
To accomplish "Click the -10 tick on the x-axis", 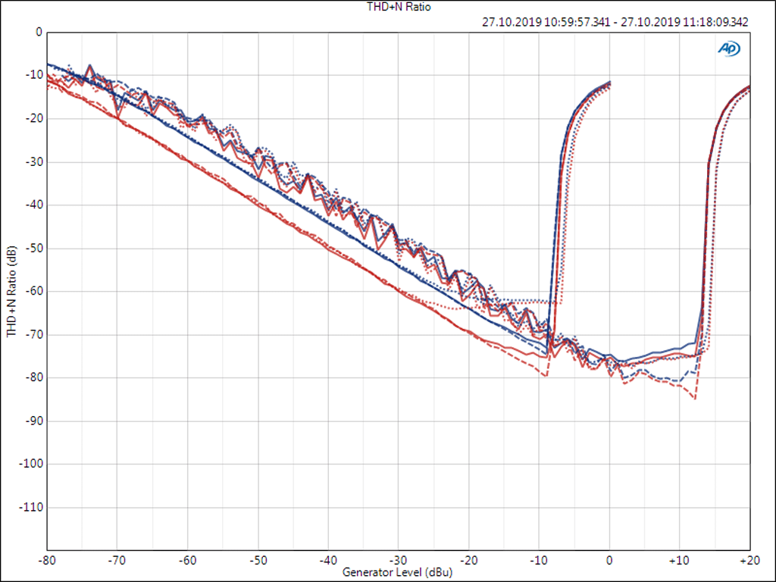I will coord(539,560).
